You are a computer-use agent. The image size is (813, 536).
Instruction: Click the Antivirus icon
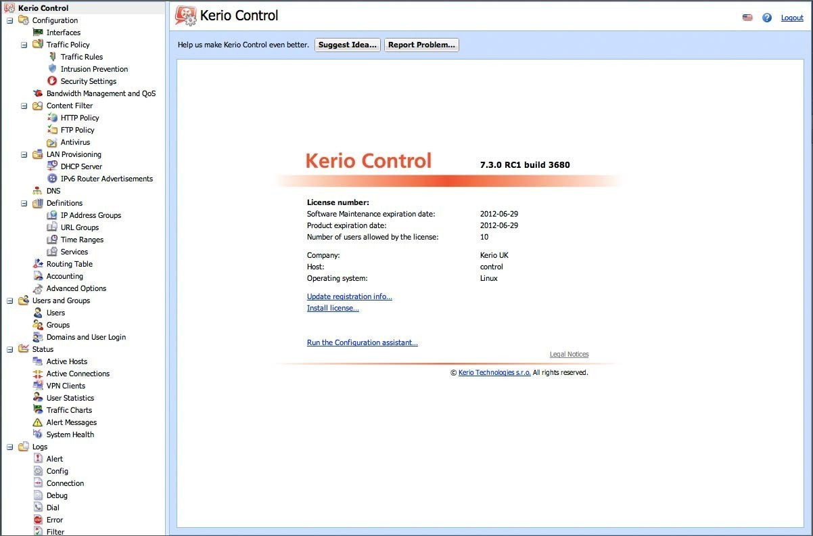pyautogui.click(x=52, y=142)
